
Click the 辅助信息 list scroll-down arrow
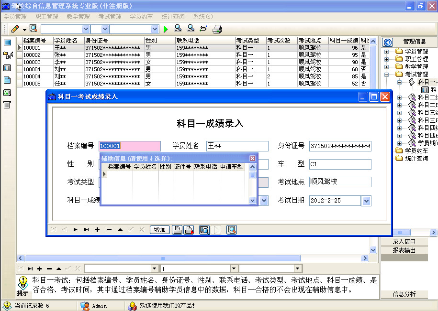(253, 200)
